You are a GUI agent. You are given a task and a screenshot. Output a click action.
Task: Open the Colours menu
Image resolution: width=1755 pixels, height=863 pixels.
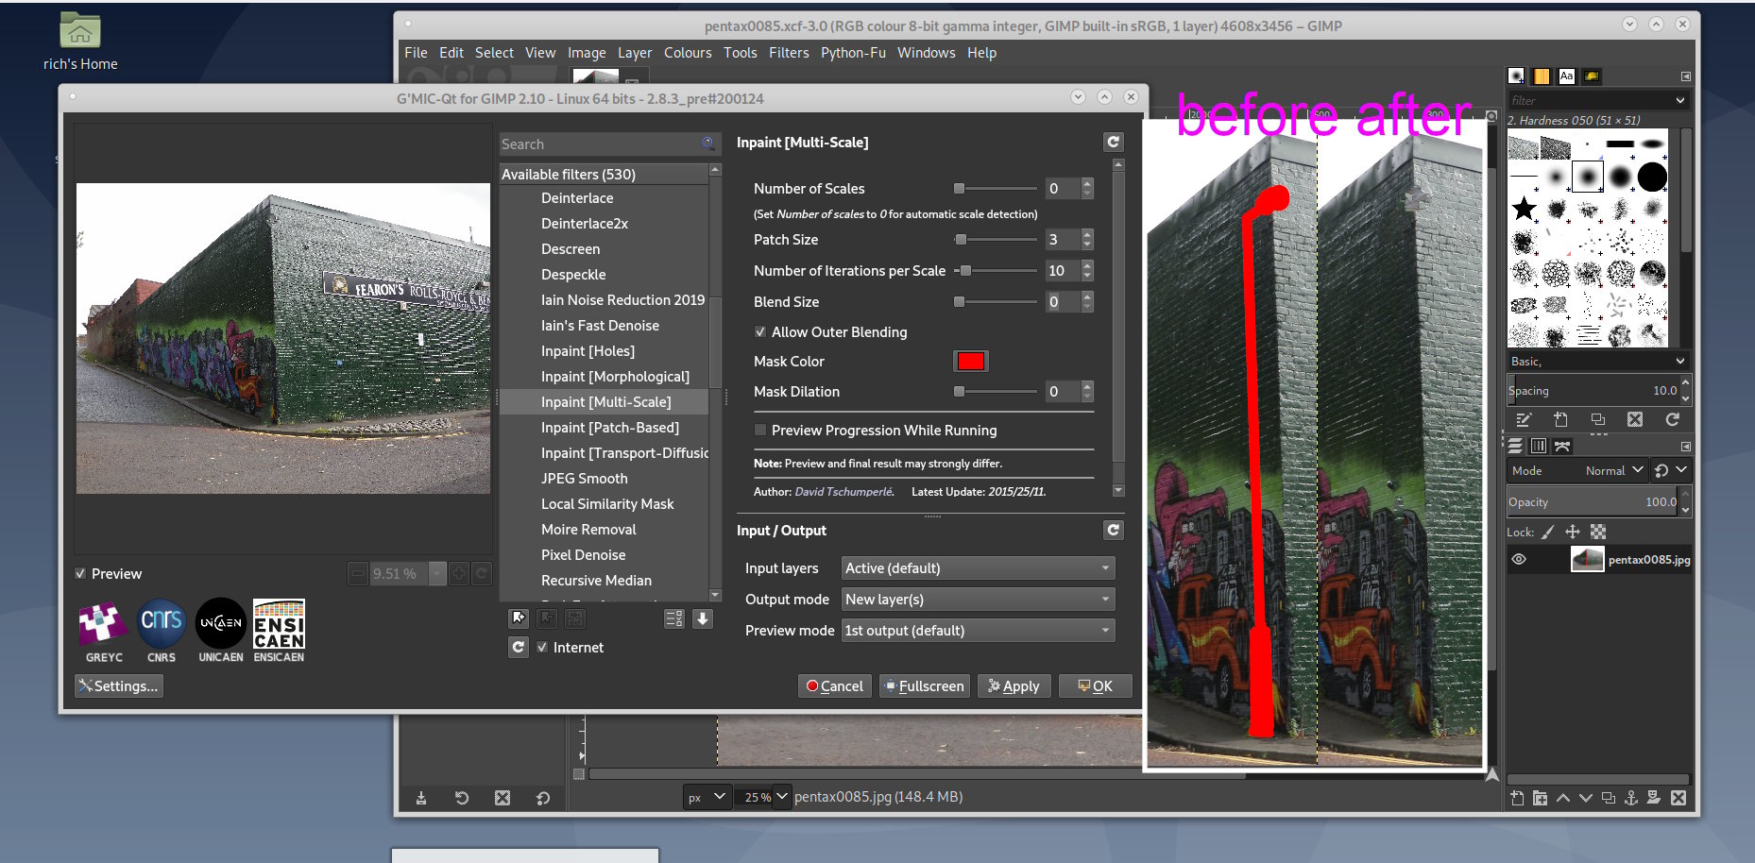click(x=688, y=53)
